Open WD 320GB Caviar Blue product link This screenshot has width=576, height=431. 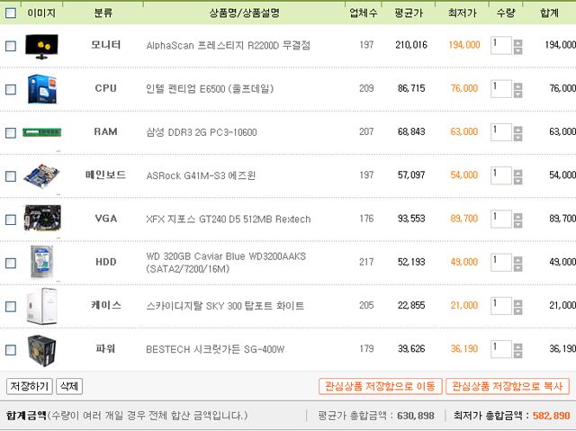226,263
